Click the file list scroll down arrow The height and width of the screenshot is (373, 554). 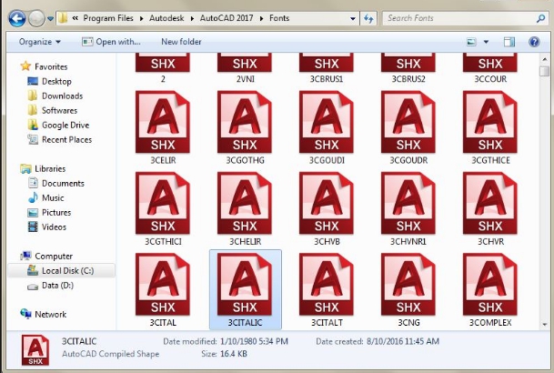point(545,324)
